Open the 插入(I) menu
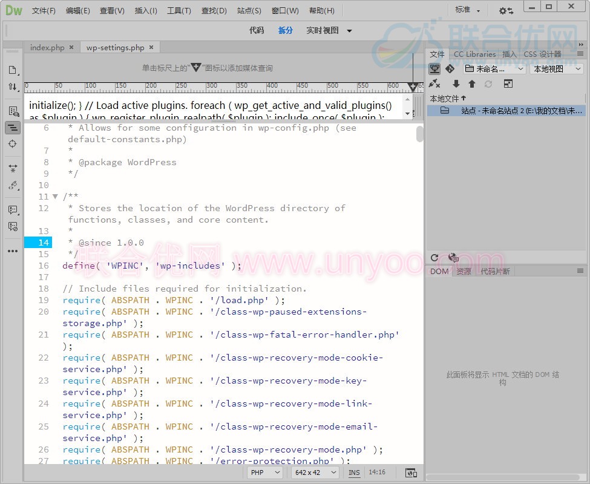The height and width of the screenshot is (484, 590). pyautogui.click(x=146, y=10)
